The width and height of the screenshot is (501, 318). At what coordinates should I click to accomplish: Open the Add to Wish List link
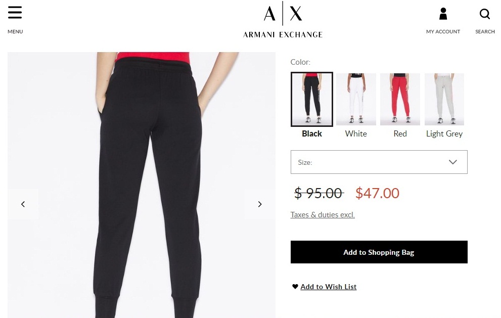[x=329, y=287]
